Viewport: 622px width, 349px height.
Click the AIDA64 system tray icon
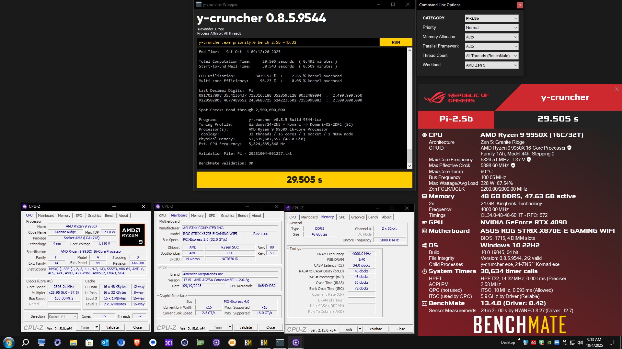(533, 343)
